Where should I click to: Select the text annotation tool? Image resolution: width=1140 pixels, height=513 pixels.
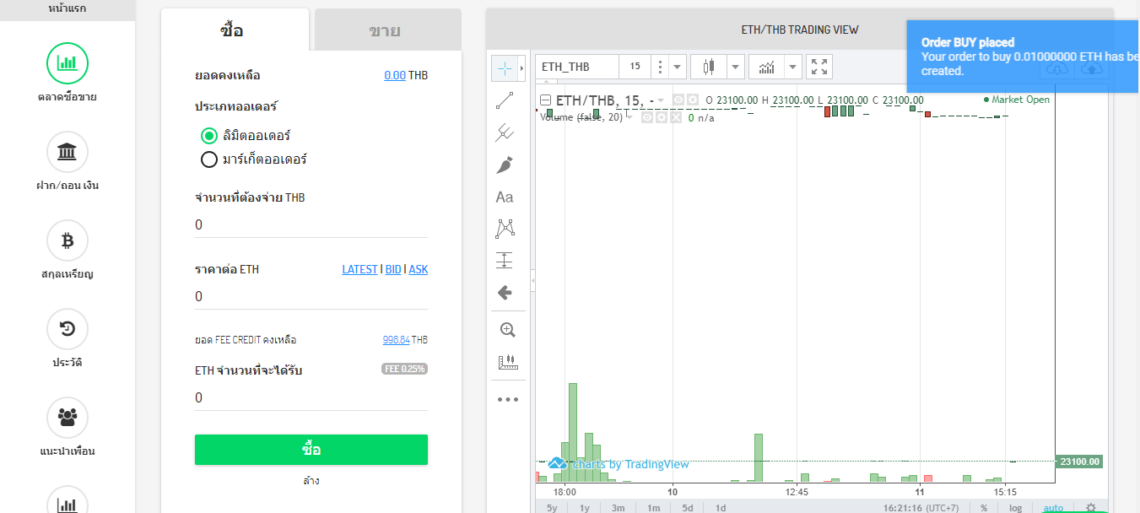[505, 197]
